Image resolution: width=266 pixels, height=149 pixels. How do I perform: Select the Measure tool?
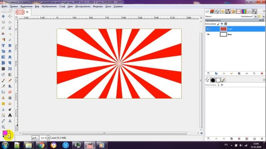[x=10, y=121]
